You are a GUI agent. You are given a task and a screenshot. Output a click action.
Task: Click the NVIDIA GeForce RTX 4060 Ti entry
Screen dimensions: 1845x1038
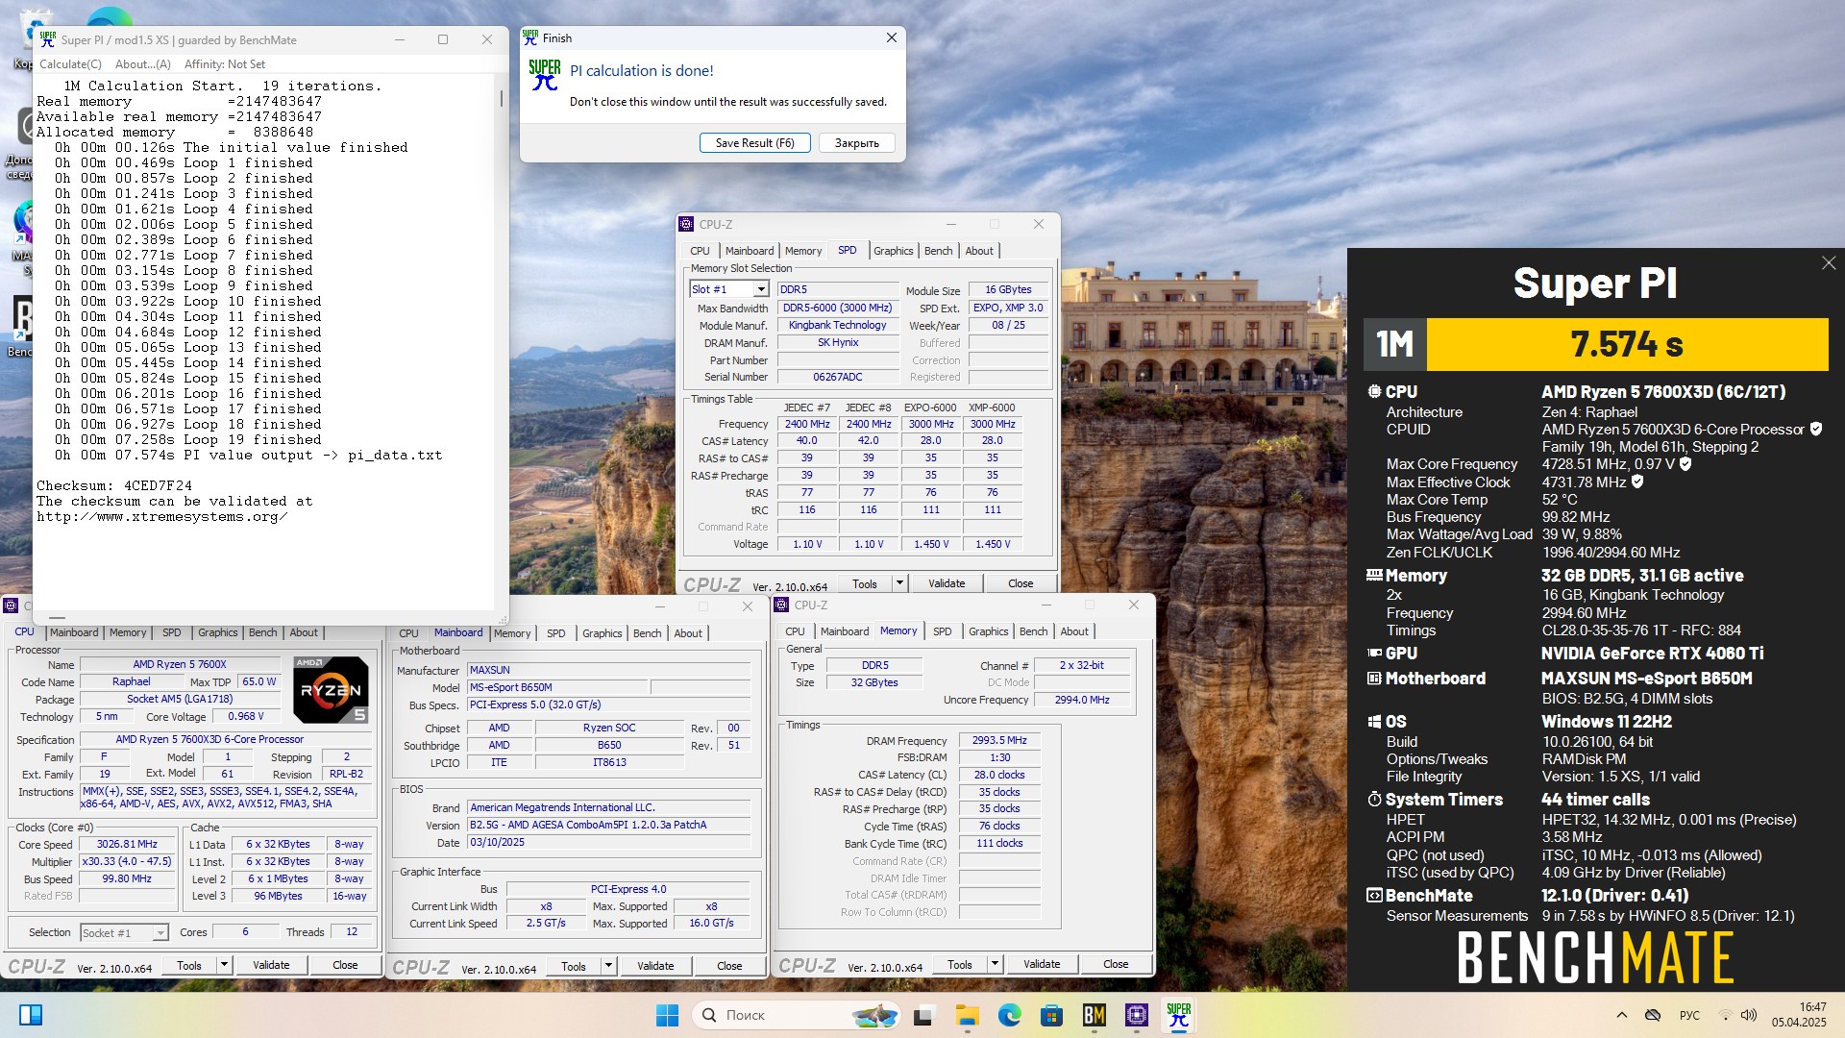pos(1652,654)
